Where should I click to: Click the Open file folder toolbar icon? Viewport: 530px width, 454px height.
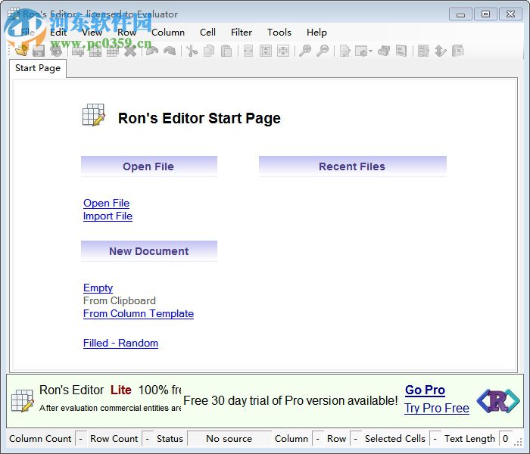22,51
